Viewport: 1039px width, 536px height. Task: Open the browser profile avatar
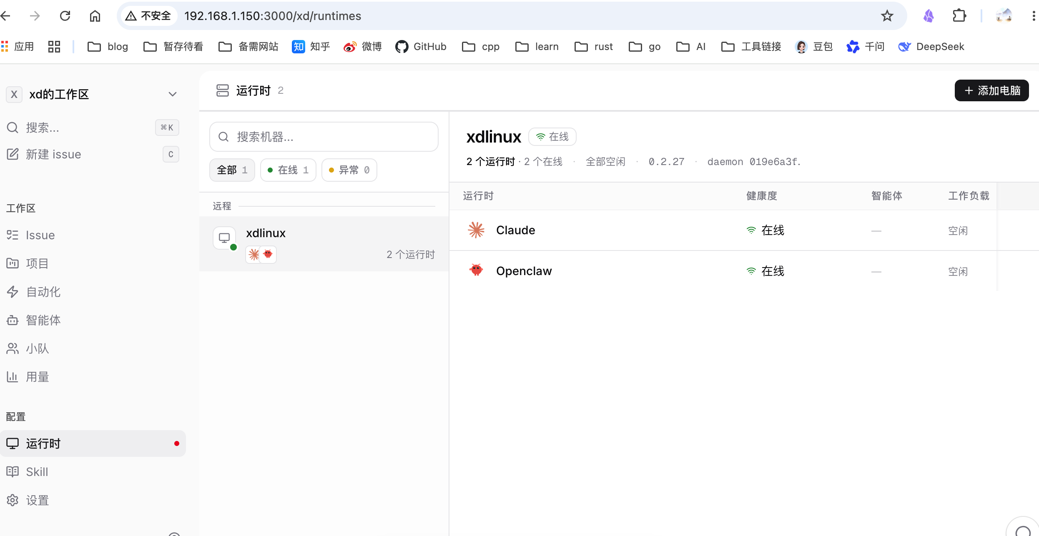(1004, 16)
